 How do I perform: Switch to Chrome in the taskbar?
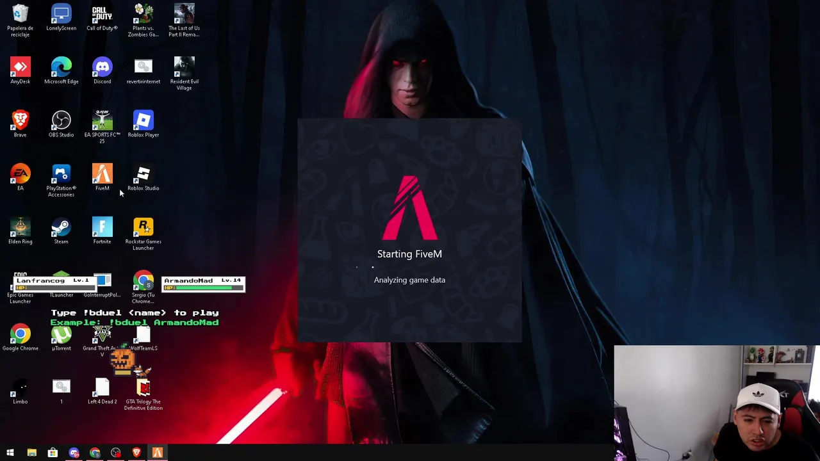95,453
